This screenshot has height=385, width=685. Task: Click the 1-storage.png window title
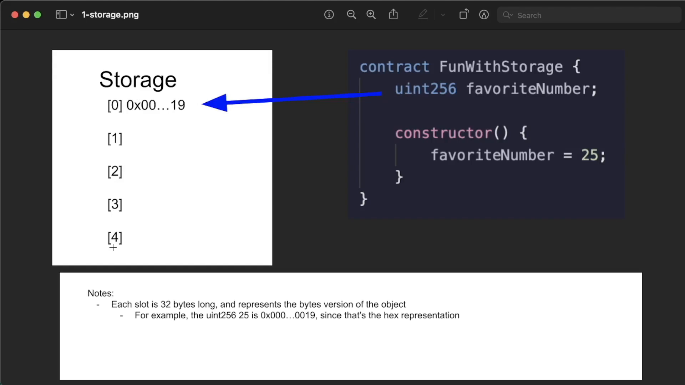[110, 15]
